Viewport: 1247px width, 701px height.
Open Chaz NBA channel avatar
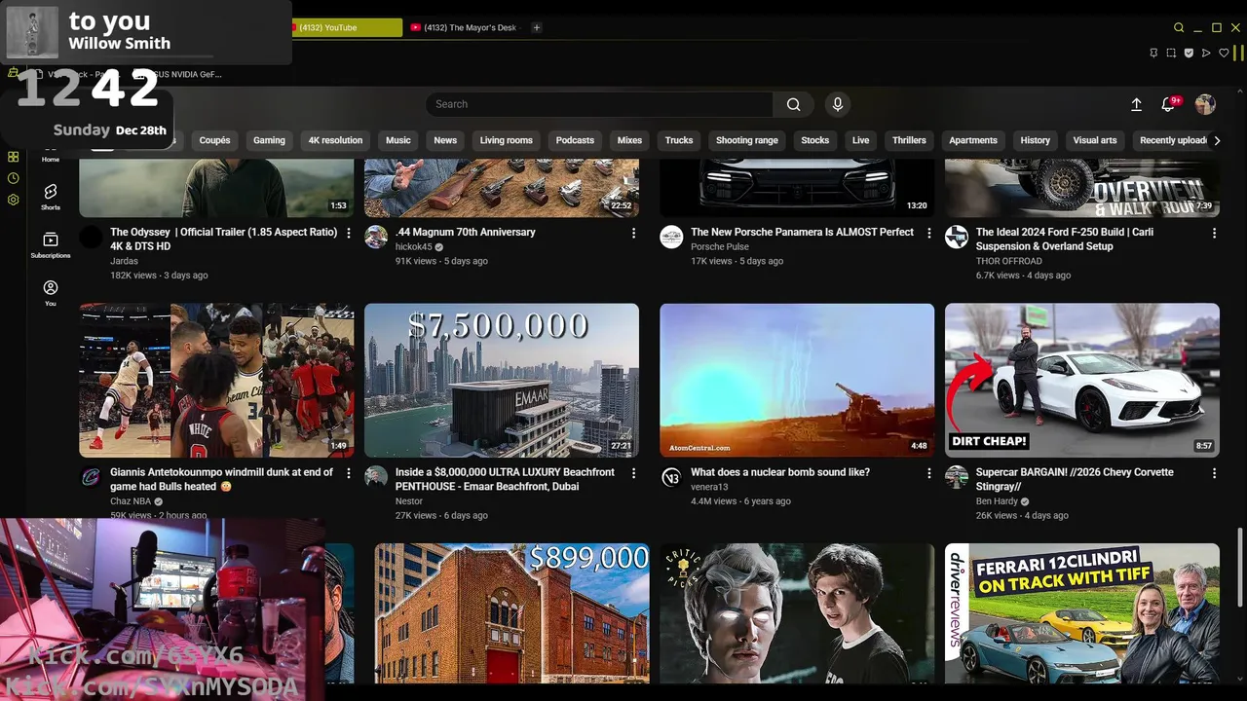tap(91, 477)
